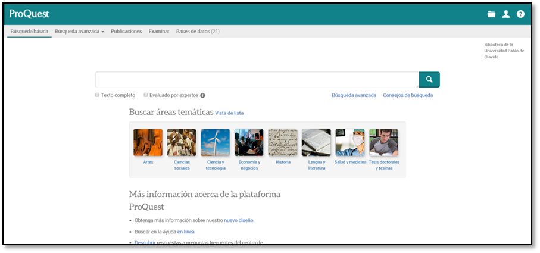The height and width of the screenshot is (253, 540).
Task: Select the Artes violin thumbnail
Action: click(x=148, y=142)
